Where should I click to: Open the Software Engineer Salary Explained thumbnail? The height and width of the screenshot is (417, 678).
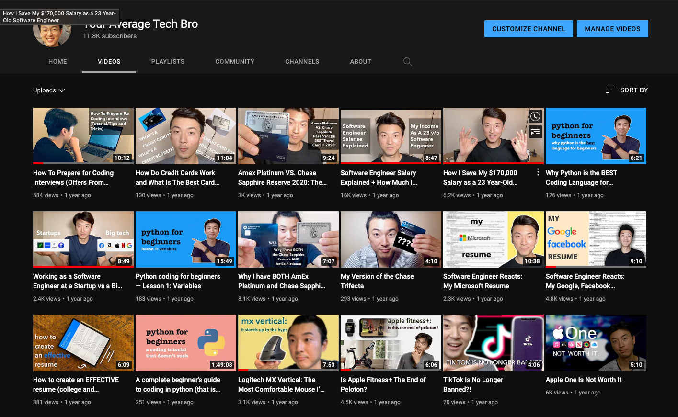tap(391, 136)
